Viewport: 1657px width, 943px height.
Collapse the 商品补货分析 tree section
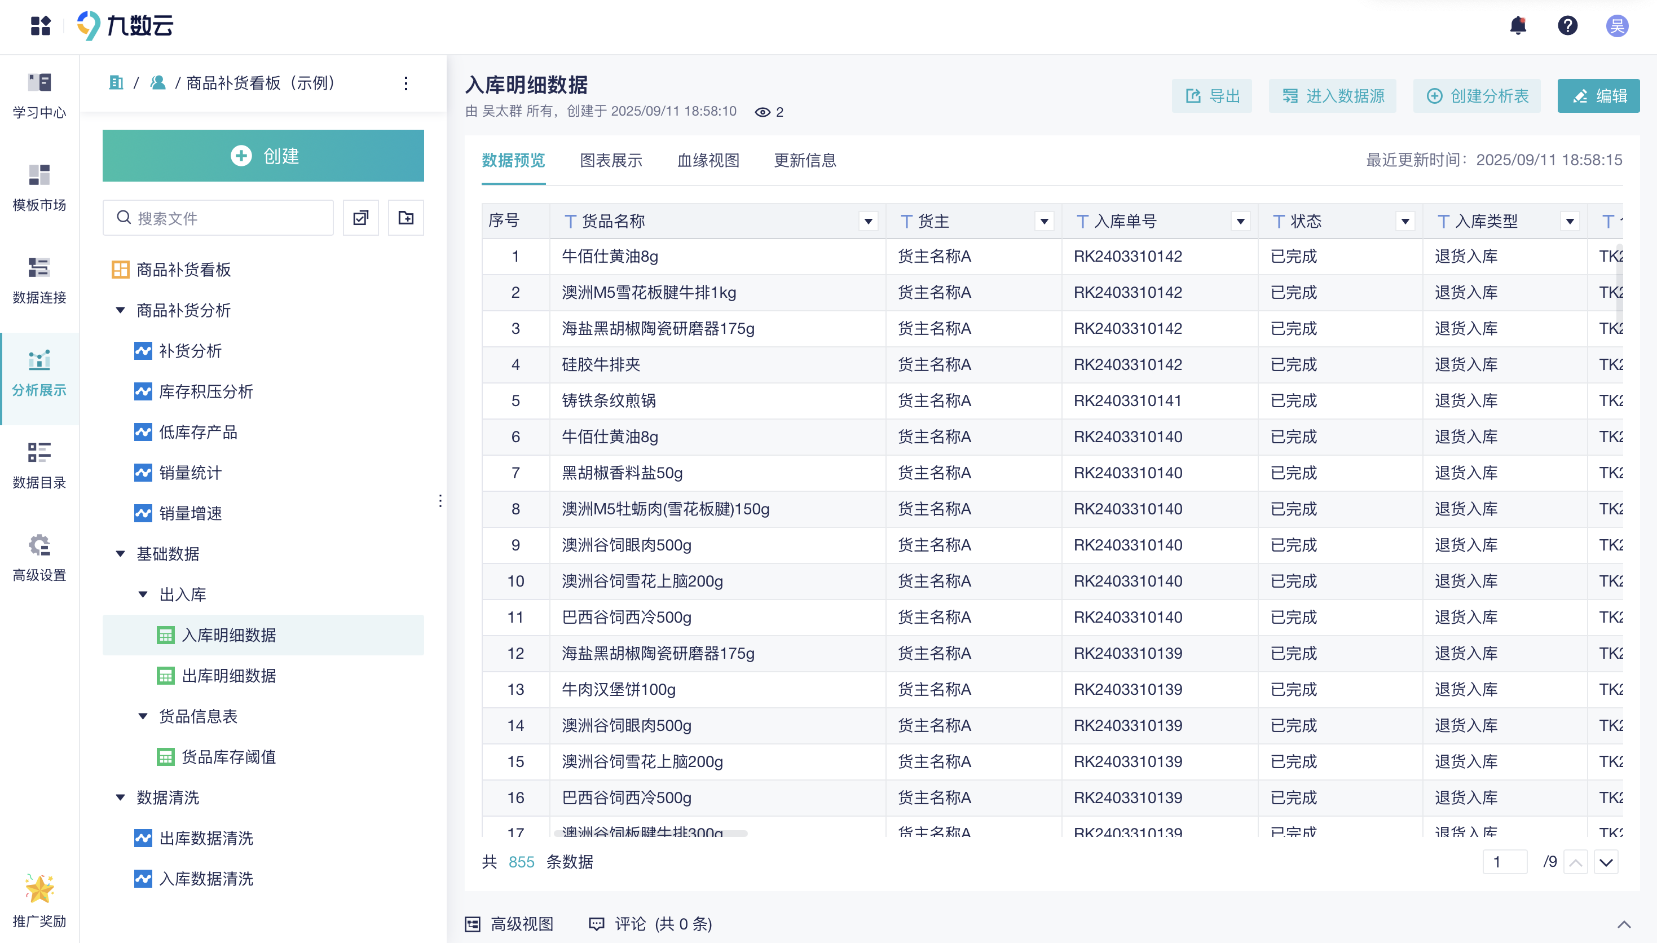coord(121,310)
